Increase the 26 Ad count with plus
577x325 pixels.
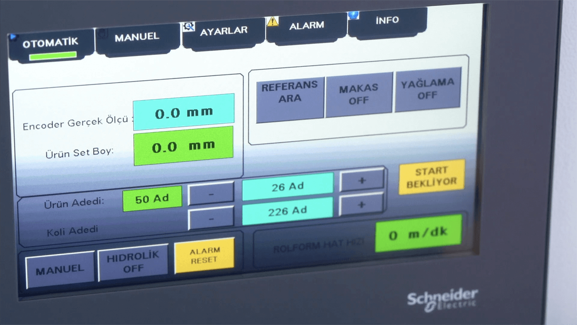[362, 181]
